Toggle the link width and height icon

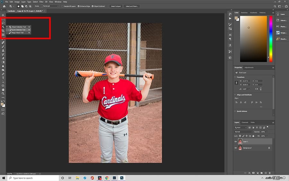click(x=236, y=83)
